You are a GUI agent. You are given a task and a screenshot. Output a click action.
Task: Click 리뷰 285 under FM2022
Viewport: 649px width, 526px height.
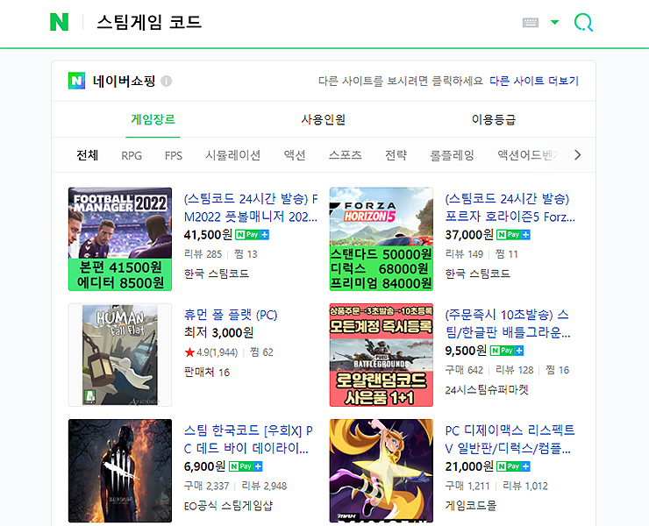pyautogui.click(x=203, y=254)
